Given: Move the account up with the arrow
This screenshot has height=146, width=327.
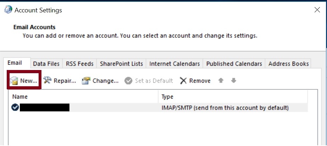Looking at the screenshot, I should pyautogui.click(x=221, y=81).
